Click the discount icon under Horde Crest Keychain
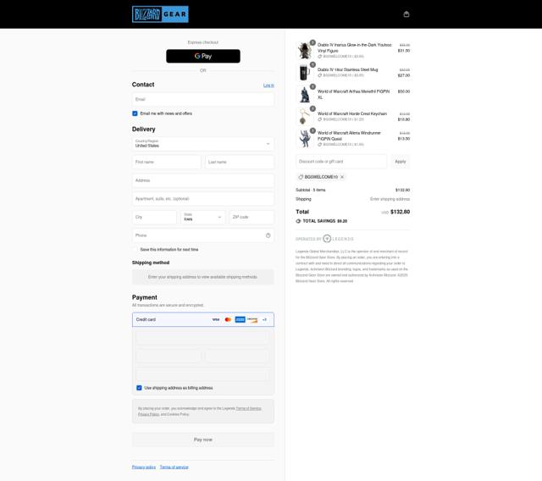This screenshot has width=542, height=481. pyautogui.click(x=320, y=119)
